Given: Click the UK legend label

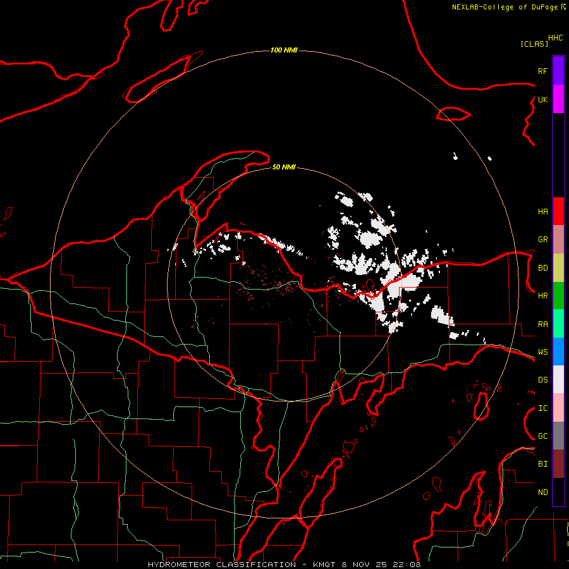Looking at the screenshot, I should [542, 99].
